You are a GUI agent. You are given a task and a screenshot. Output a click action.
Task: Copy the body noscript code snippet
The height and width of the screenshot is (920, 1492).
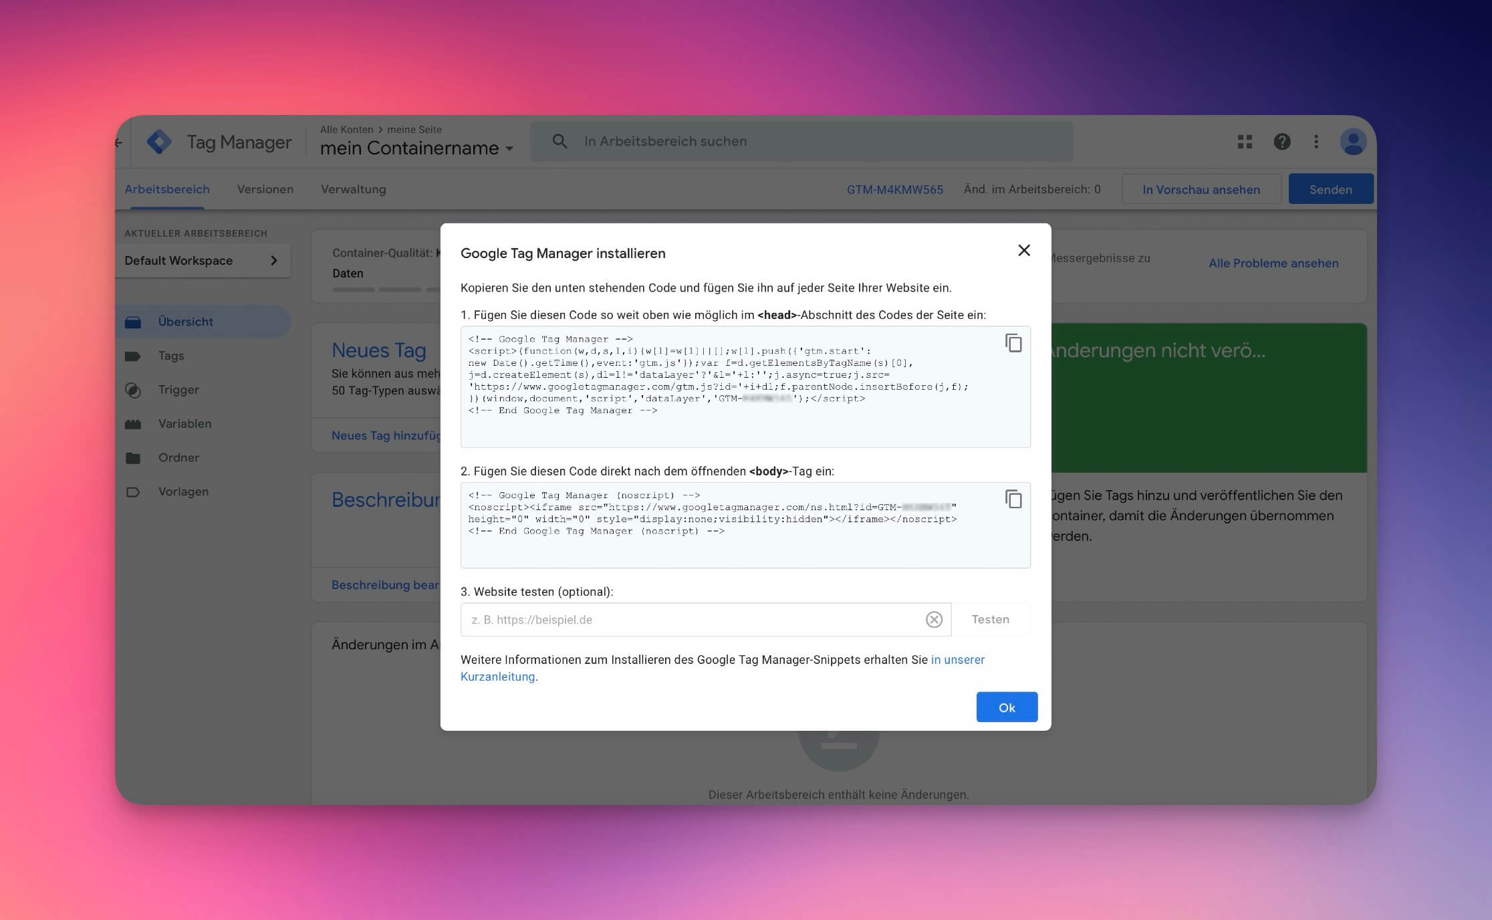click(1013, 499)
